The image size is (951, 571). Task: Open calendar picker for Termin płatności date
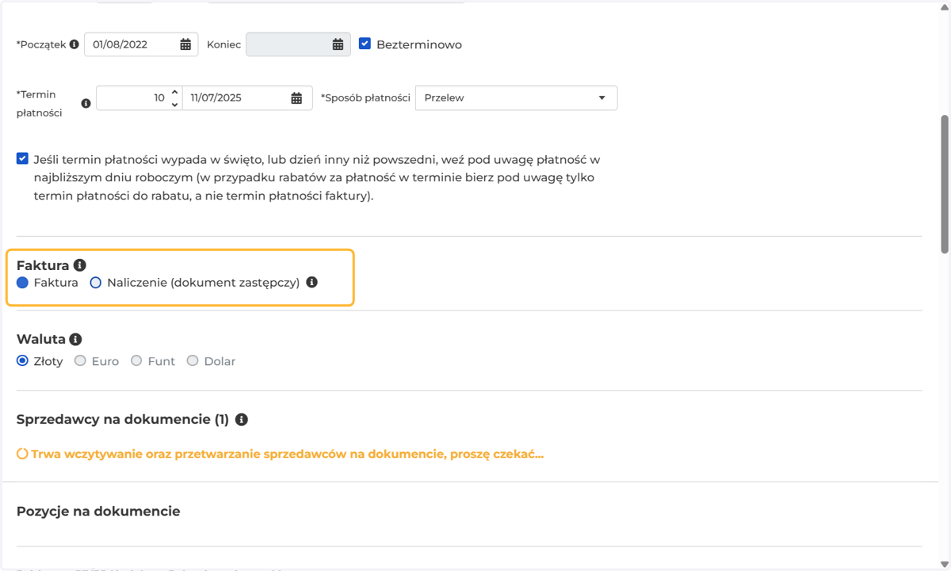pyautogui.click(x=296, y=98)
